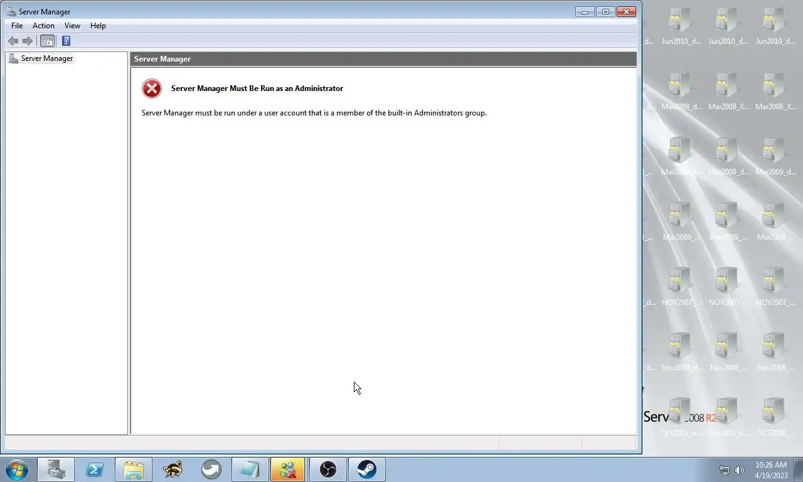803x482 pixels.
Task: Click the red error X icon
Action: [x=151, y=88]
